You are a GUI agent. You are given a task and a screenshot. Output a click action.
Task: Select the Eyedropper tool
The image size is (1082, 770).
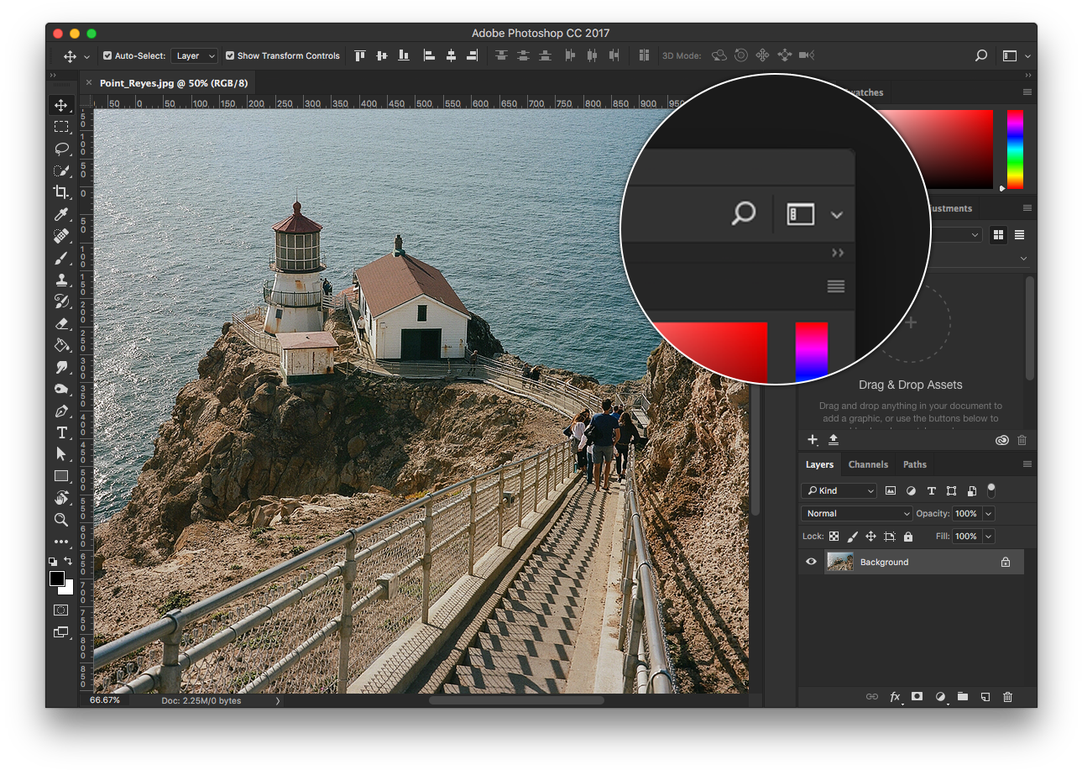click(61, 215)
